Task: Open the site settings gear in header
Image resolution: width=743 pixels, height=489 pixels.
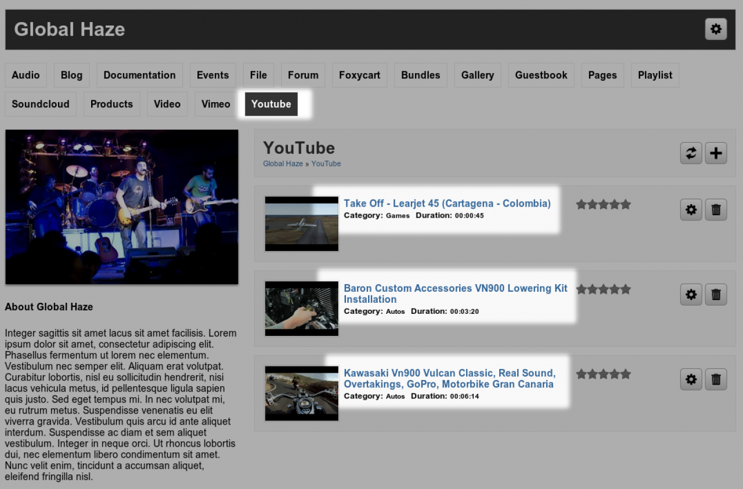Action: point(716,29)
